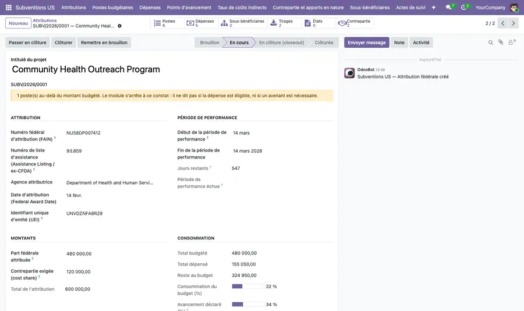Open the Attributions menu
This screenshot has width=524, height=311.
(x=73, y=8)
